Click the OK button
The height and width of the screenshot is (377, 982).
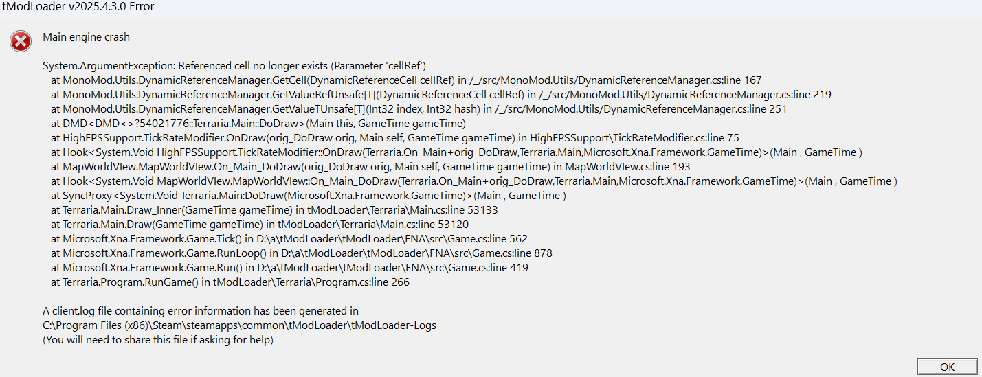click(x=947, y=367)
